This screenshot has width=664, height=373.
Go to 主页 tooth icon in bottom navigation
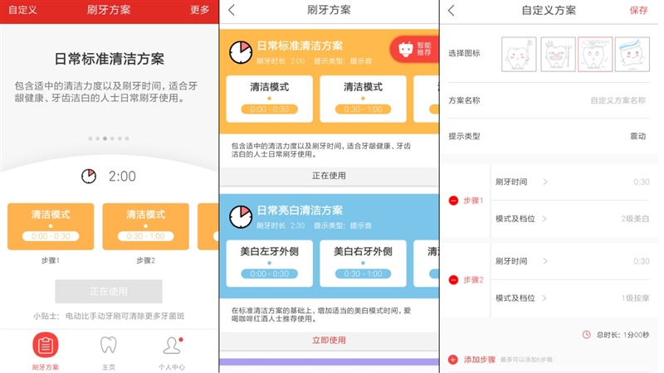[108, 346]
